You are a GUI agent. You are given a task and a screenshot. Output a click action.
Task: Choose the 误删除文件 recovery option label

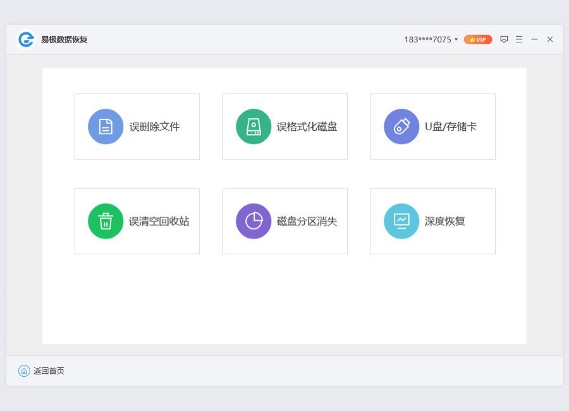[154, 126]
